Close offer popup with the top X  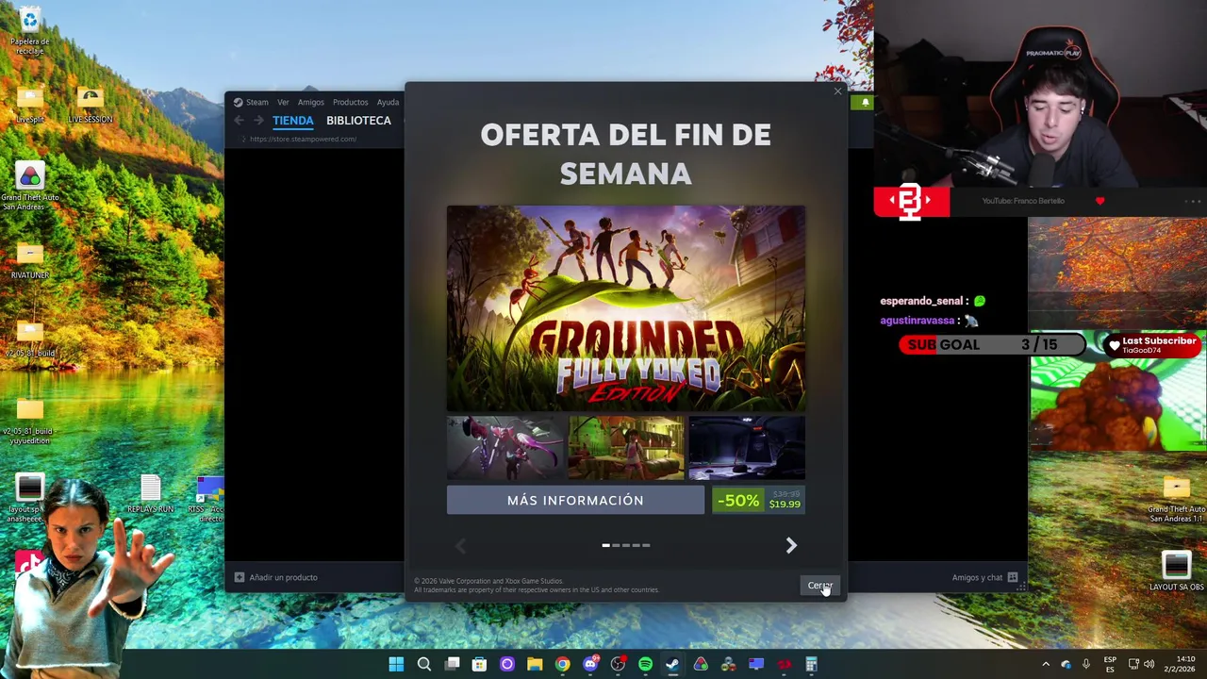(837, 91)
